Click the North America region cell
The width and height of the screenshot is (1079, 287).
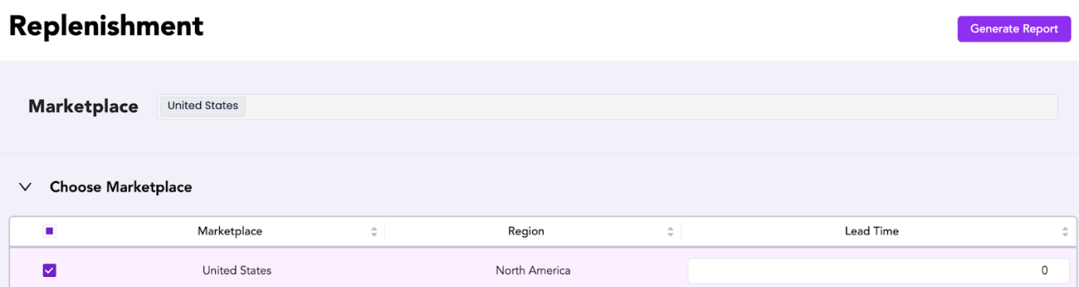coord(533,271)
